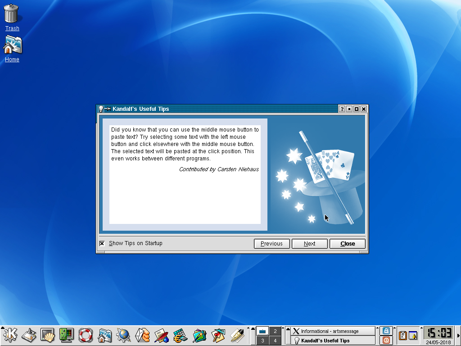Viewport: 461px width, 346px height.
Task: Click the lightbulb window menu icon
Action: (101, 109)
